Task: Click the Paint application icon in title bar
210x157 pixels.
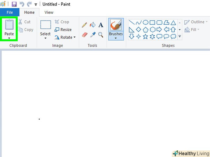Action: (3, 4)
